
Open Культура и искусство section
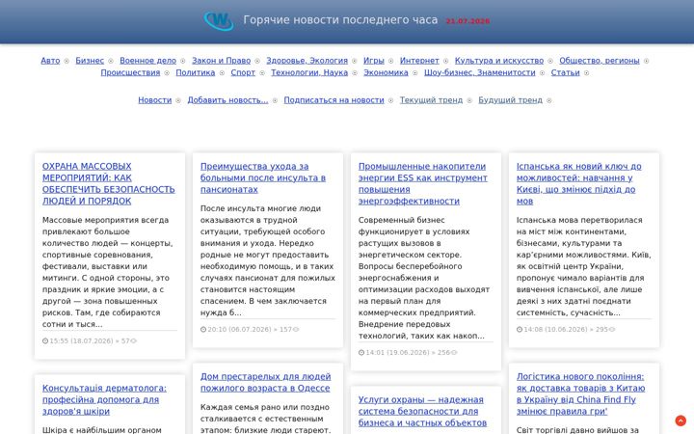499,61
